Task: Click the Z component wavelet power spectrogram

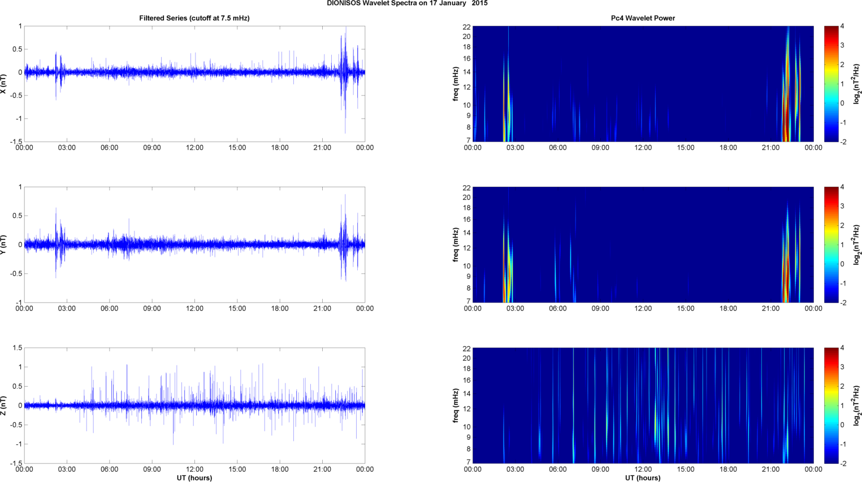Action: (x=643, y=405)
